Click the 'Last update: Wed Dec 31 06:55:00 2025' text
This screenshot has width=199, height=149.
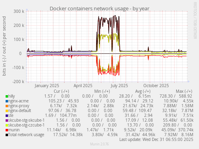pos(156,139)
